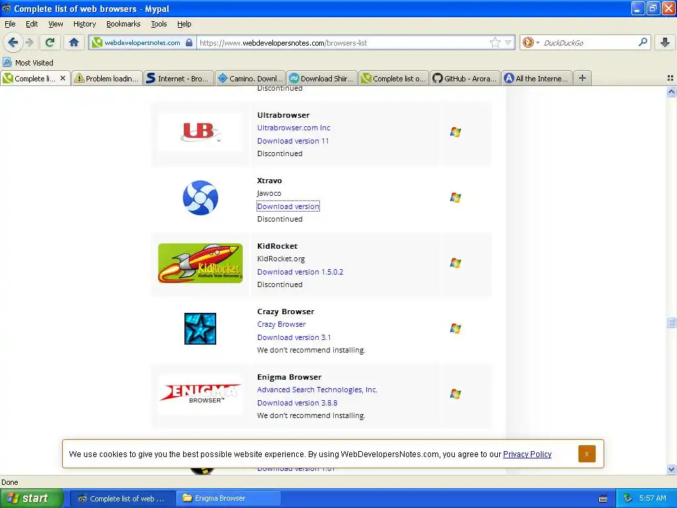Switch to the Camino. Downl... tab
This screenshot has width=677, height=508.
[x=250, y=78]
